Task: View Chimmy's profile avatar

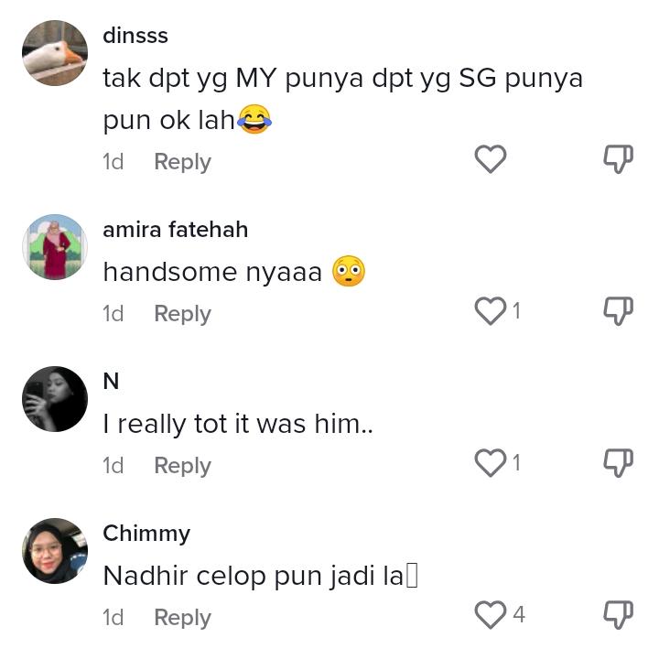Action: (x=55, y=551)
